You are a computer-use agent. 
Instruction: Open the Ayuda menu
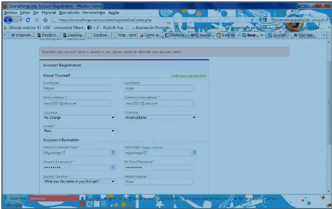coord(114,13)
